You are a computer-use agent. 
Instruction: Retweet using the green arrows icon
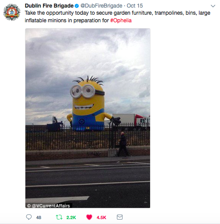59,217
